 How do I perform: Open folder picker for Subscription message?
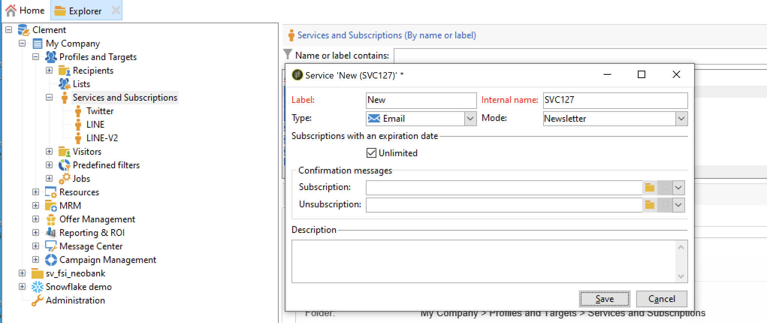[x=650, y=187]
